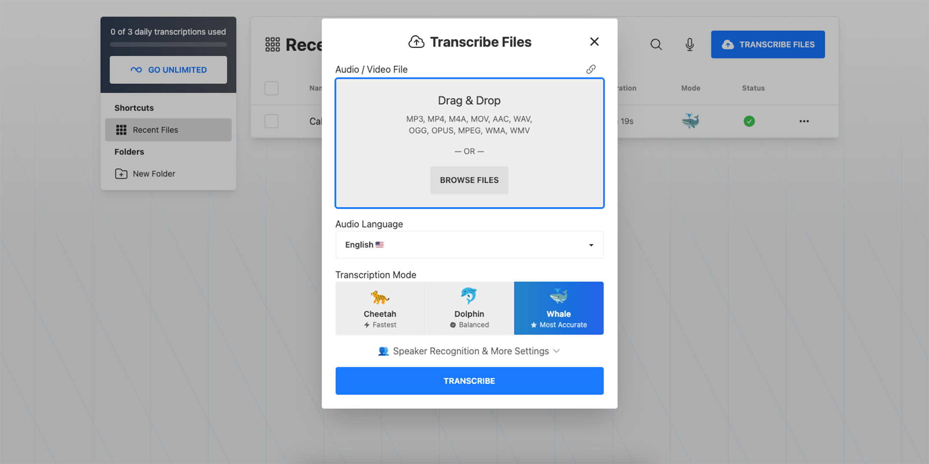Open the microphone recording icon
Screen dimensions: 929x464
point(689,44)
